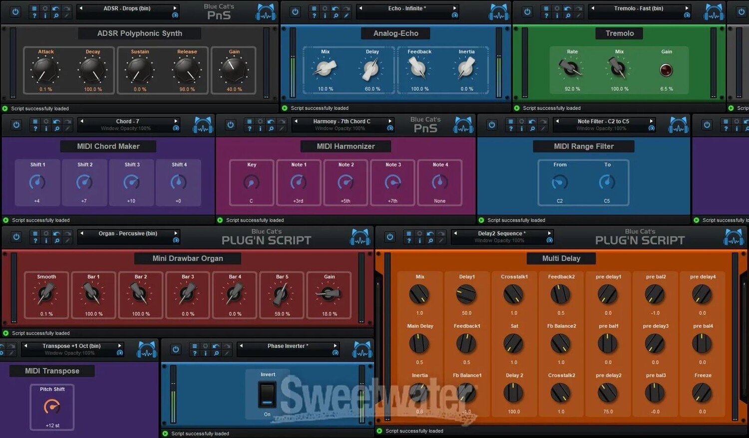
Task: Click Script successfully loaded under Multi Delay
Action: pos(414,431)
